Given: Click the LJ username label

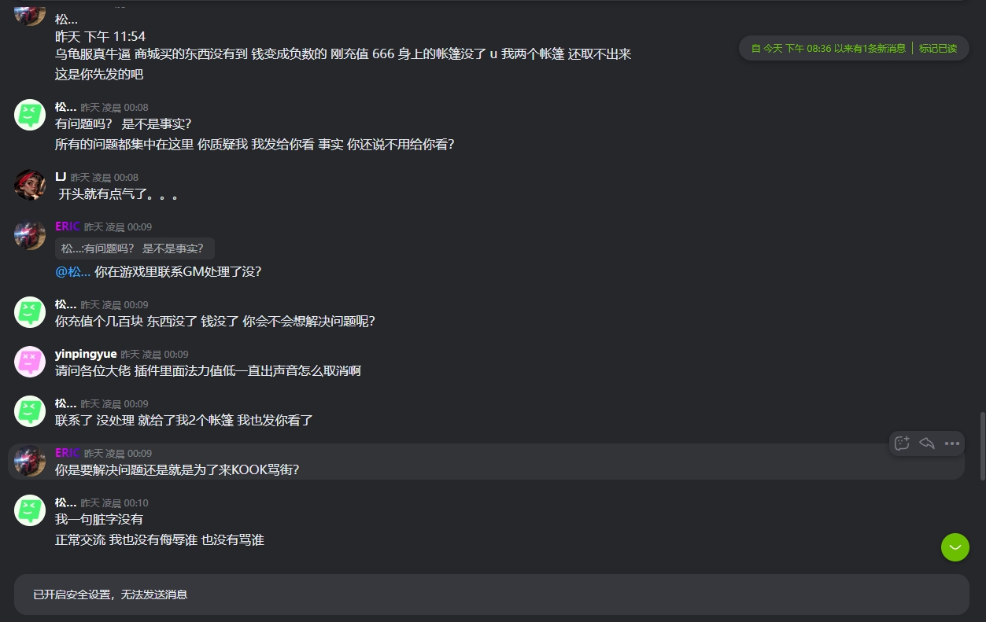Looking at the screenshot, I should click(61, 177).
